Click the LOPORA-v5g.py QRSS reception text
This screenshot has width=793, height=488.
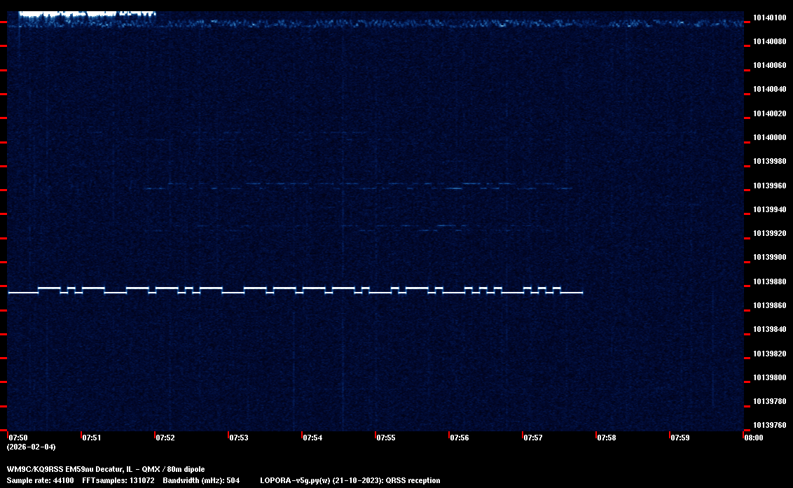[350, 480]
